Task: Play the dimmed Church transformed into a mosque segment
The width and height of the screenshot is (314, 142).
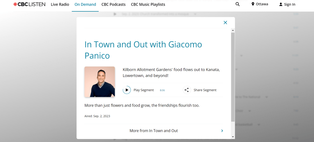Action: (115, 14)
